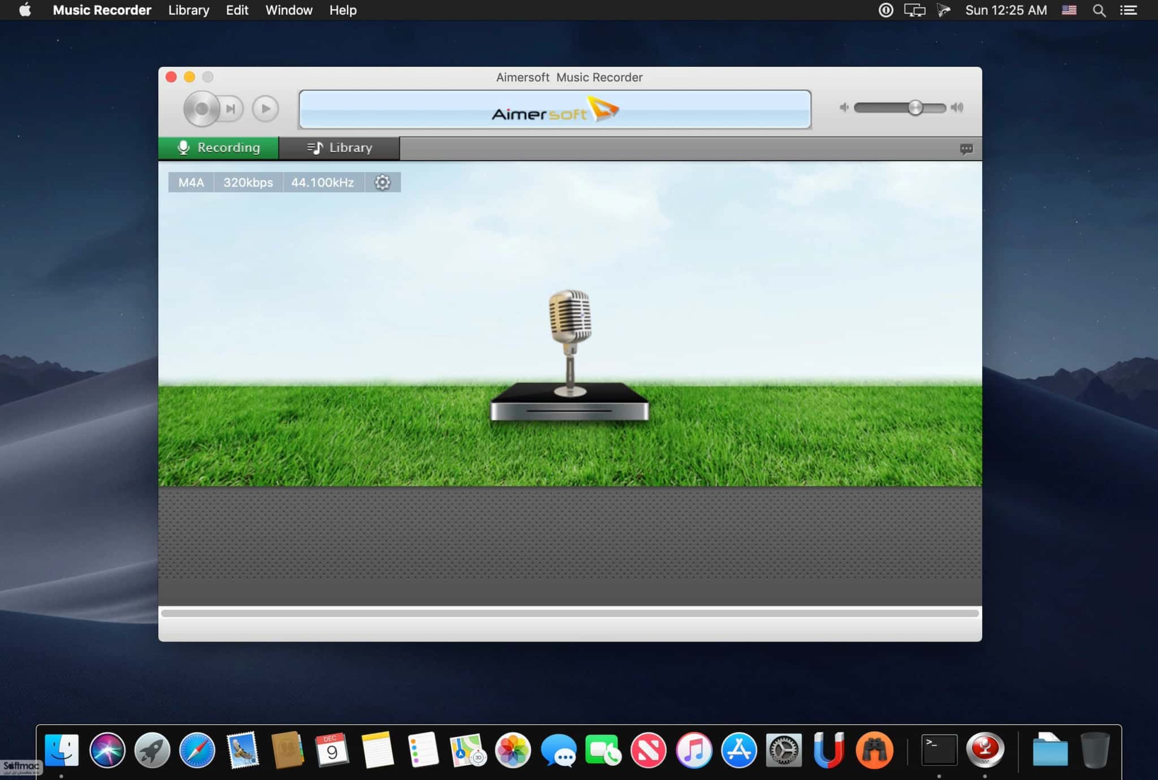Screen dimensions: 1158x780
Task: Click Music Recorder red microphone Dock icon
Action: [x=985, y=750]
